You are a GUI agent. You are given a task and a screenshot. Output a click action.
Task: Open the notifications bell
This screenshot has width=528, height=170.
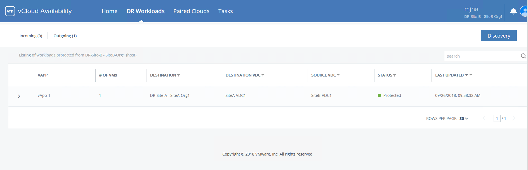513,11
